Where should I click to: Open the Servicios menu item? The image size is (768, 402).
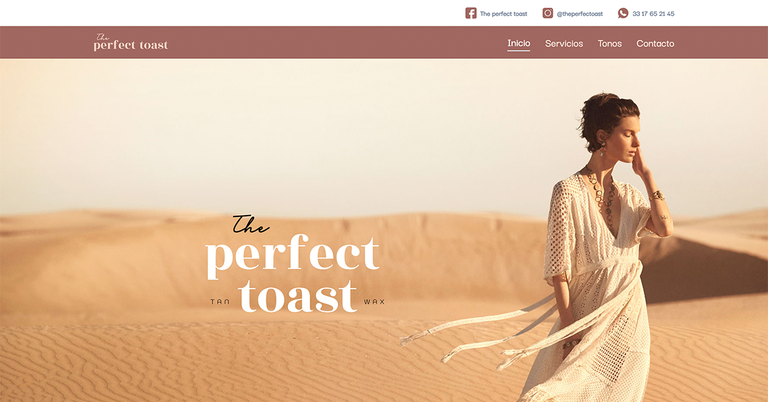point(564,44)
